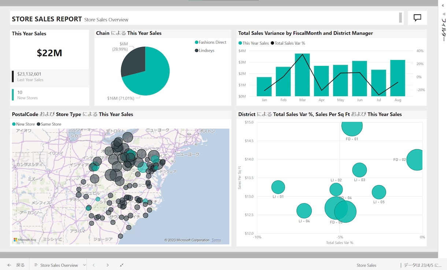Click the Jan bar in variance chart

point(264,87)
